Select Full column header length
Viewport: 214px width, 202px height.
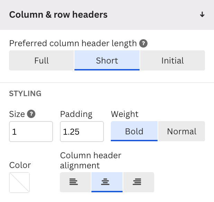click(42, 60)
